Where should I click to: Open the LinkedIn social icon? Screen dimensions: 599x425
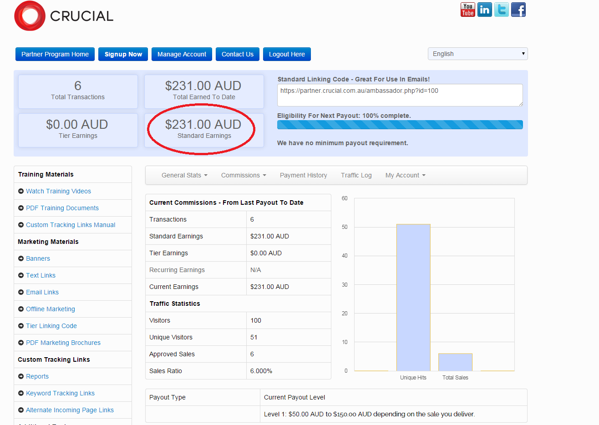tap(485, 10)
